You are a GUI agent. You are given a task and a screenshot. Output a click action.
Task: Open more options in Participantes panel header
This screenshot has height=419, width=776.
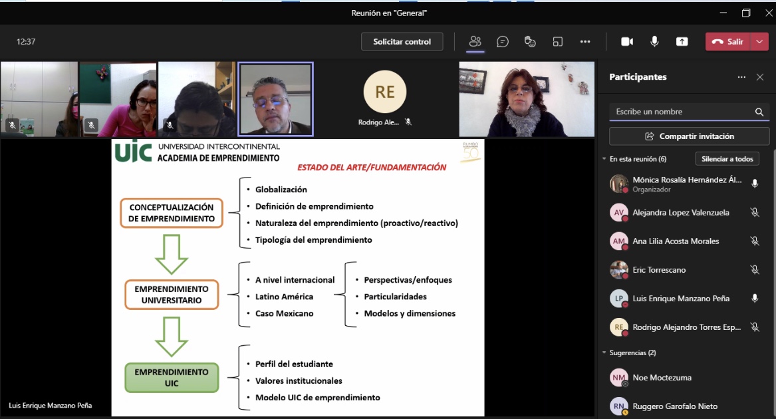click(741, 76)
